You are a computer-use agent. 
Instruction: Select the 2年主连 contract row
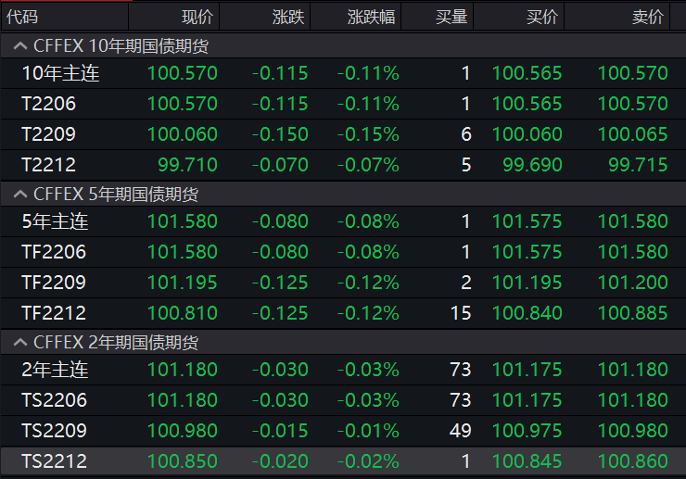(55, 371)
